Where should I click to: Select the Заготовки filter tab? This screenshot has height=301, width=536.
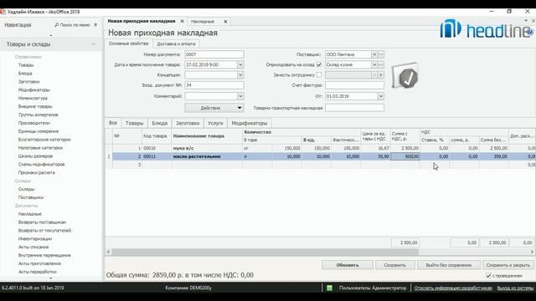click(188, 123)
